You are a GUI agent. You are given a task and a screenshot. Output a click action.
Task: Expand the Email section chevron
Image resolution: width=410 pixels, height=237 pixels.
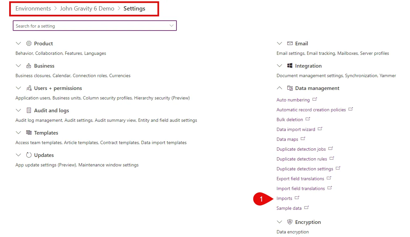[x=279, y=43]
